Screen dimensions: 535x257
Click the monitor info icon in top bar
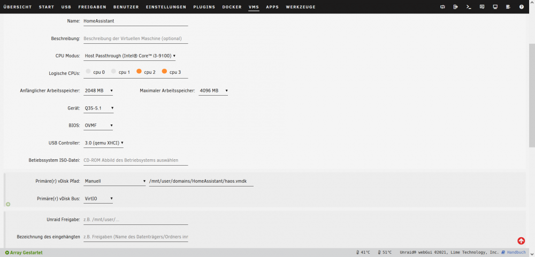pos(495,7)
